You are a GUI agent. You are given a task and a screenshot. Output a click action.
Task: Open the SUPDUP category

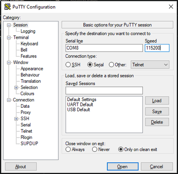(29, 143)
